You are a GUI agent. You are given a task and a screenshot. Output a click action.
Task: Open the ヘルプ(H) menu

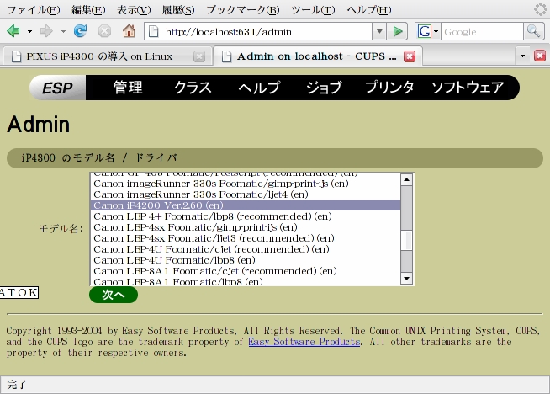point(369,10)
